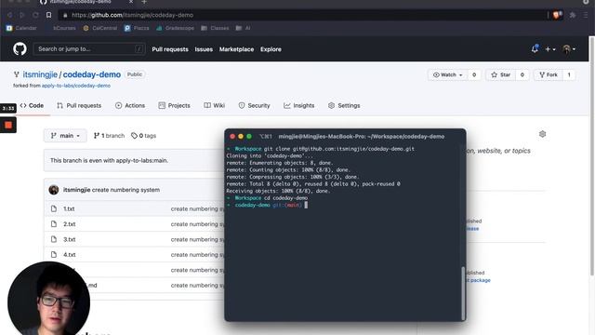Open the 2.txt row's commit message

[197, 224]
